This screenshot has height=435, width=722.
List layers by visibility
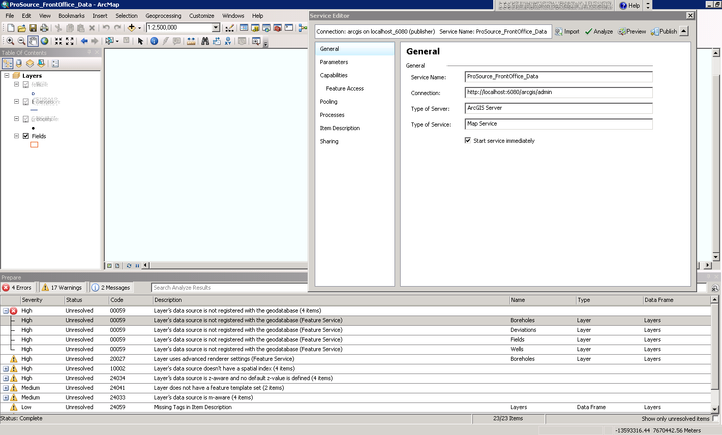[30, 64]
